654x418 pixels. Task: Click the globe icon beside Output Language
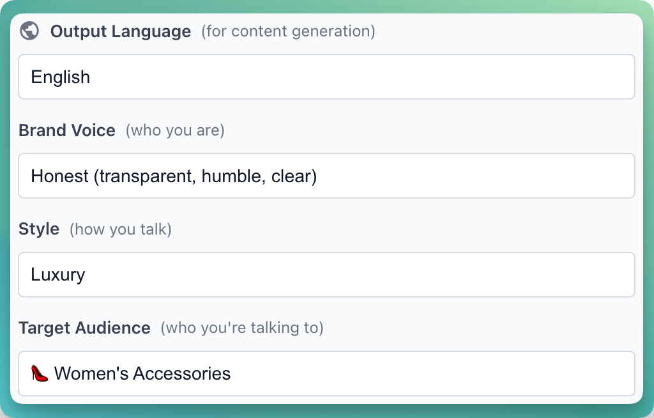[29, 31]
